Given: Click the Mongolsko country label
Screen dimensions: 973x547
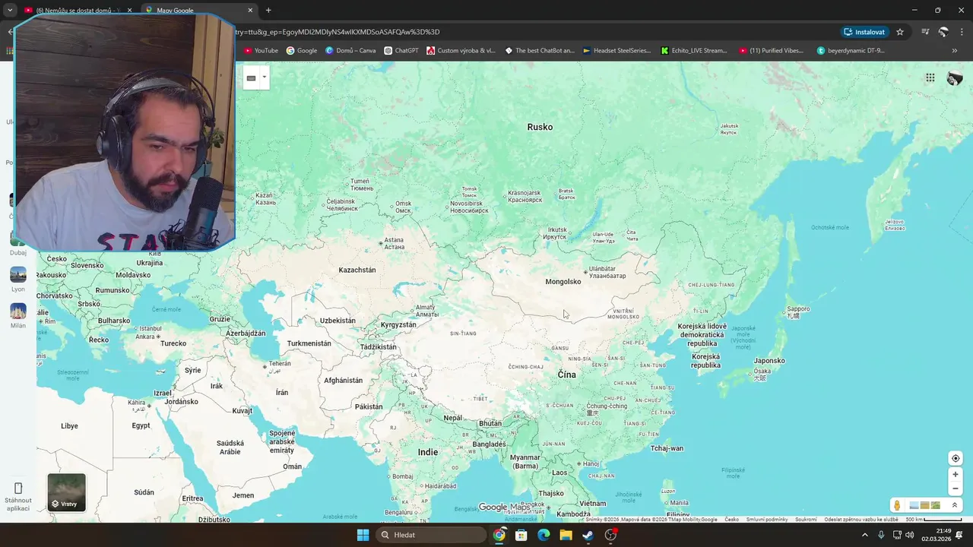Looking at the screenshot, I should click(563, 282).
